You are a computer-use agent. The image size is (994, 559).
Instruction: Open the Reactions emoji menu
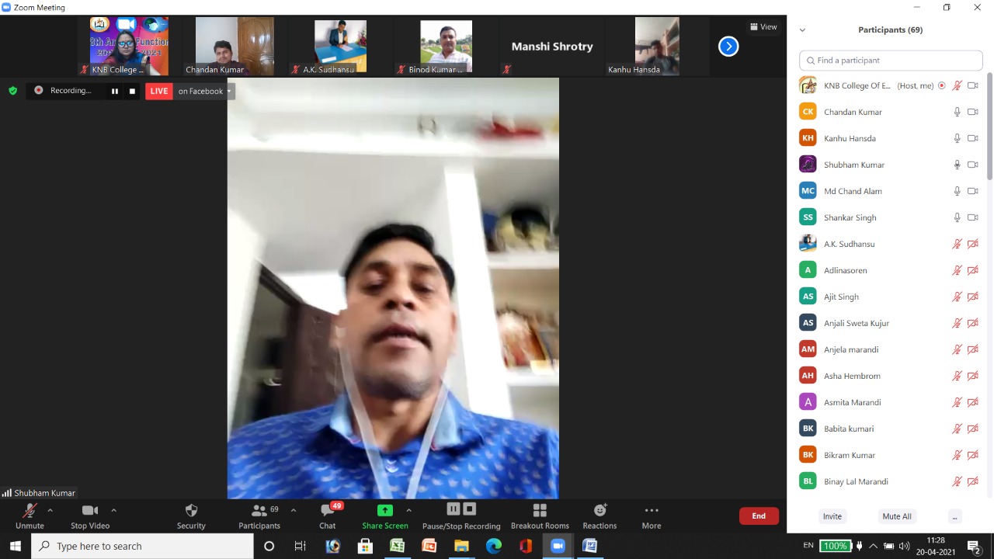[600, 510]
